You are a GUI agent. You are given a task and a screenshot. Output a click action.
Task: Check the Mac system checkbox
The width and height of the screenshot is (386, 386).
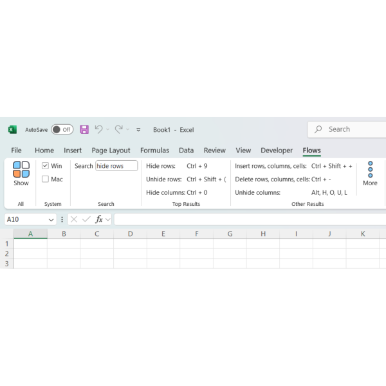pyautogui.click(x=45, y=179)
